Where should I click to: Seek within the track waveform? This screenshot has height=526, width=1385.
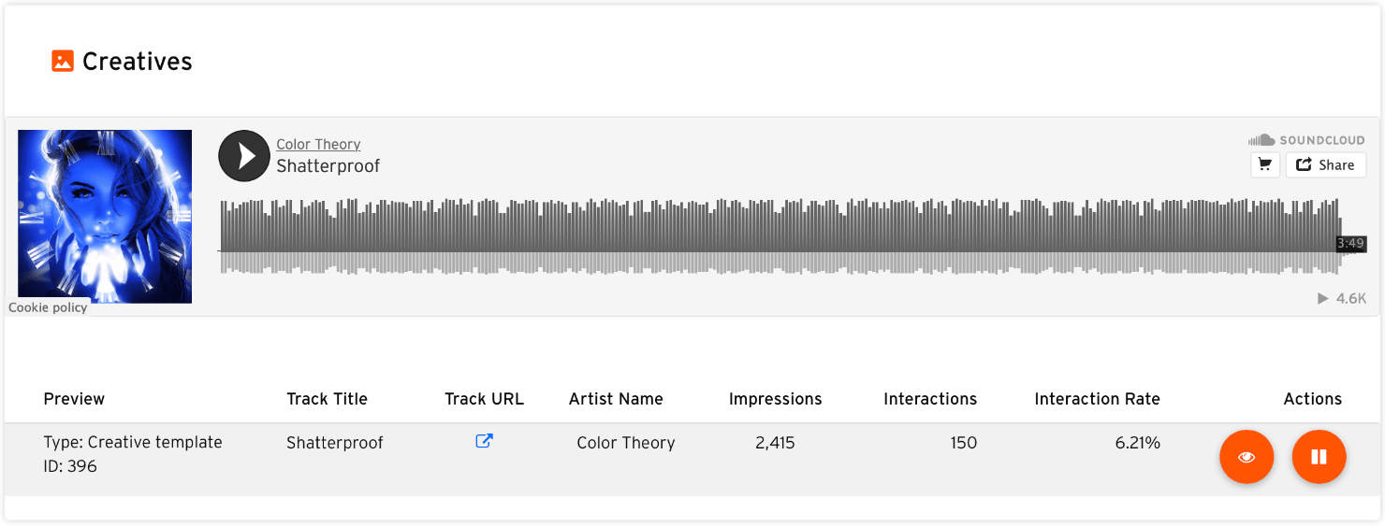point(777,235)
